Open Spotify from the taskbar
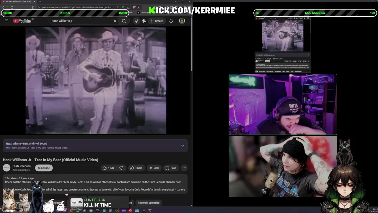This screenshot has height=213, width=378. (78, 210)
